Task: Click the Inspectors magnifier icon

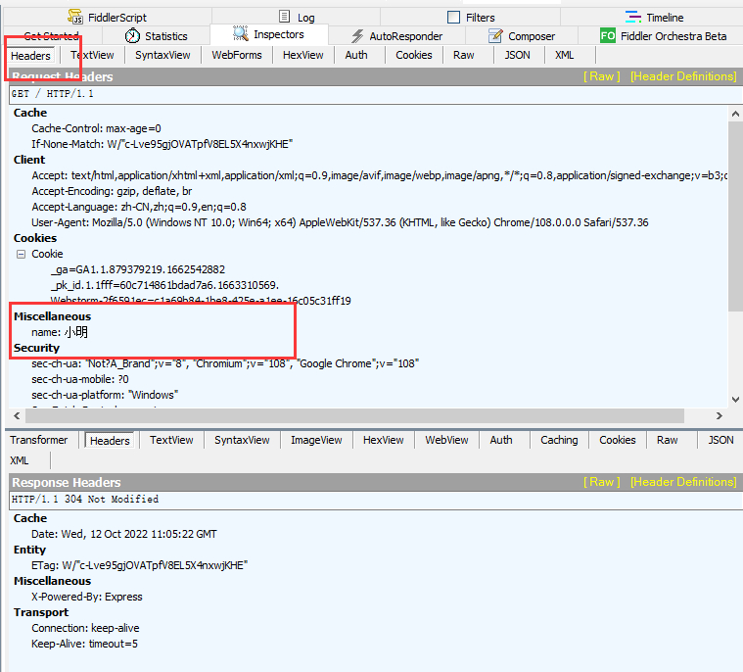Action: (241, 33)
